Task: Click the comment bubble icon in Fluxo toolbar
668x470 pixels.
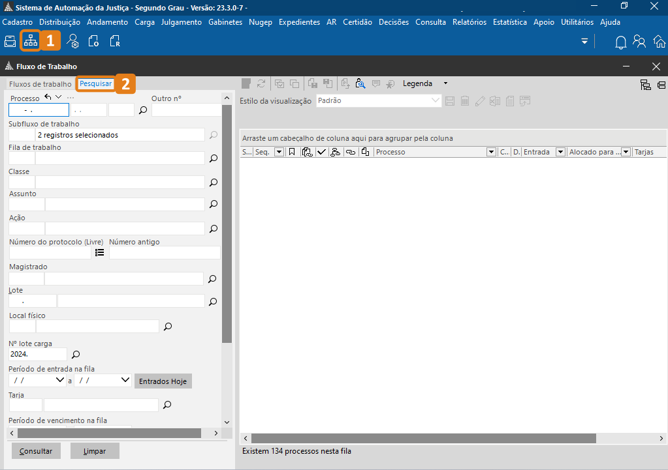Action: 375,83
